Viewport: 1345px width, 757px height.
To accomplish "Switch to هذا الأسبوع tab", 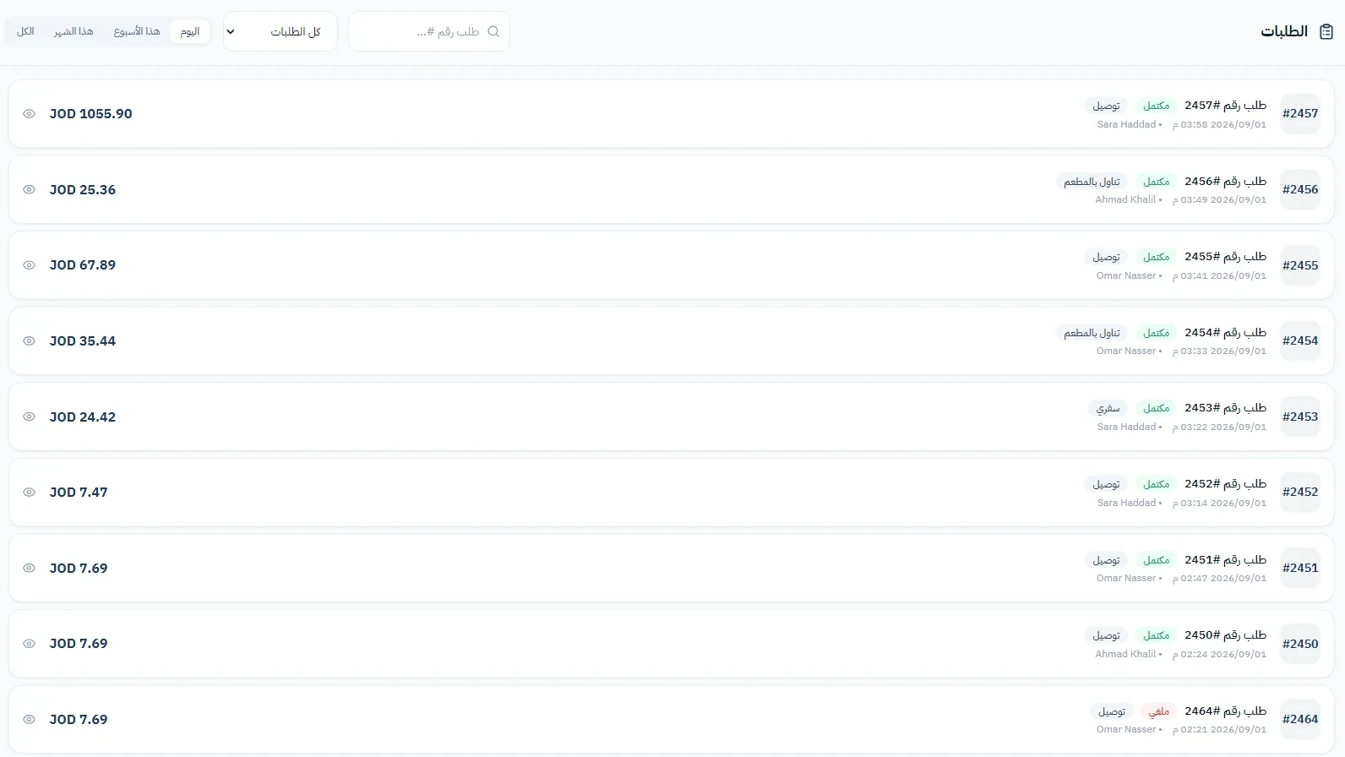I will coord(137,31).
